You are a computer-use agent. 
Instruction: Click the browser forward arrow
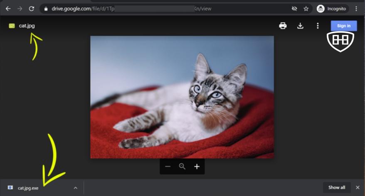point(20,8)
